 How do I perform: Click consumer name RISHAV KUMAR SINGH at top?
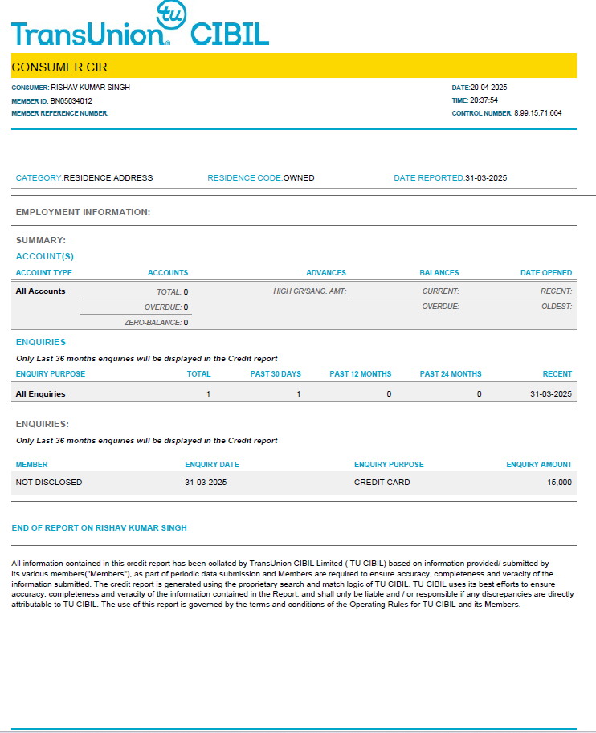[x=90, y=88]
